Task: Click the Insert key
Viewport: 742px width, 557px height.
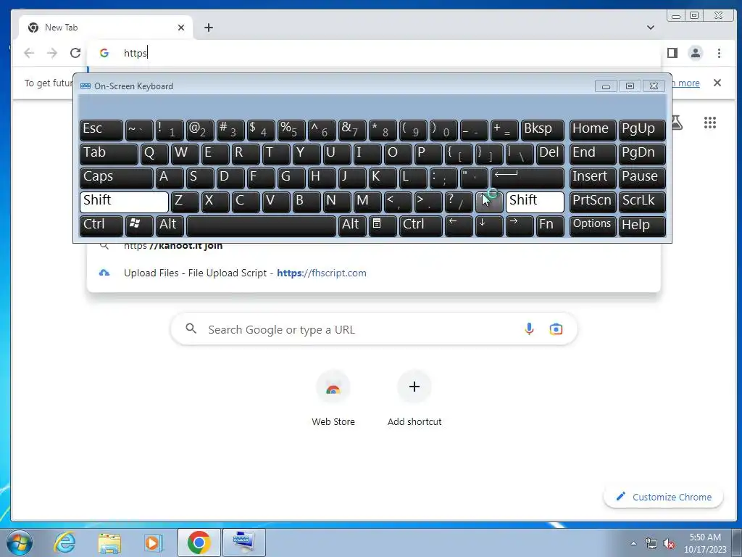Action: click(593, 178)
